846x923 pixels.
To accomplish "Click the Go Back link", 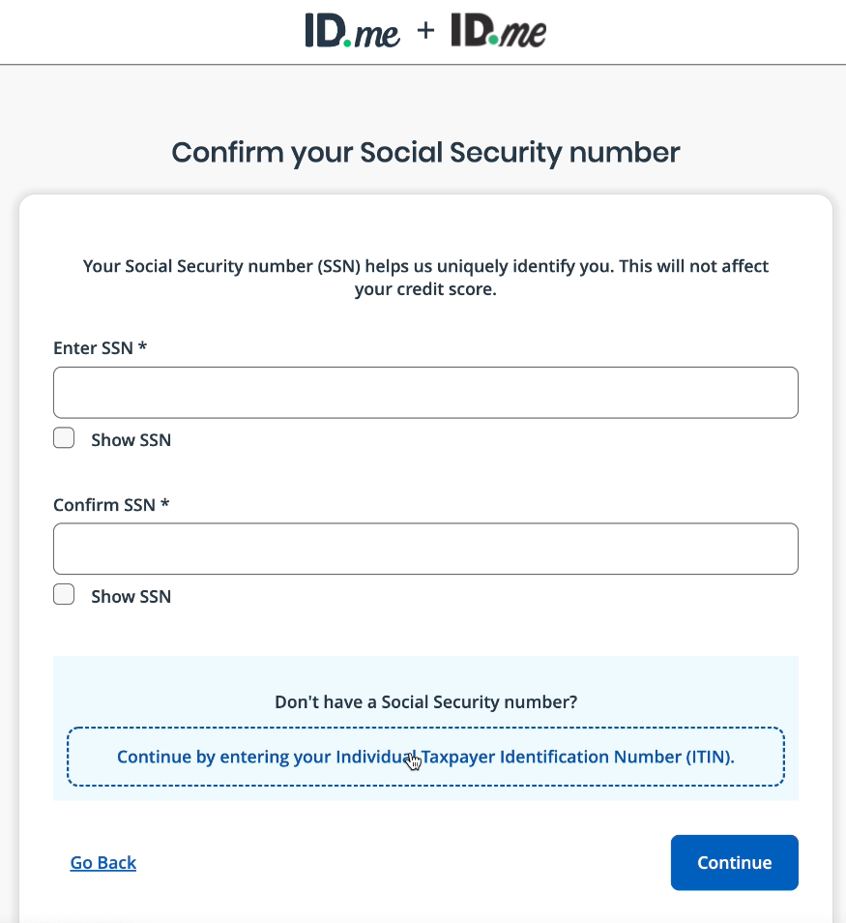I will coord(103,863).
